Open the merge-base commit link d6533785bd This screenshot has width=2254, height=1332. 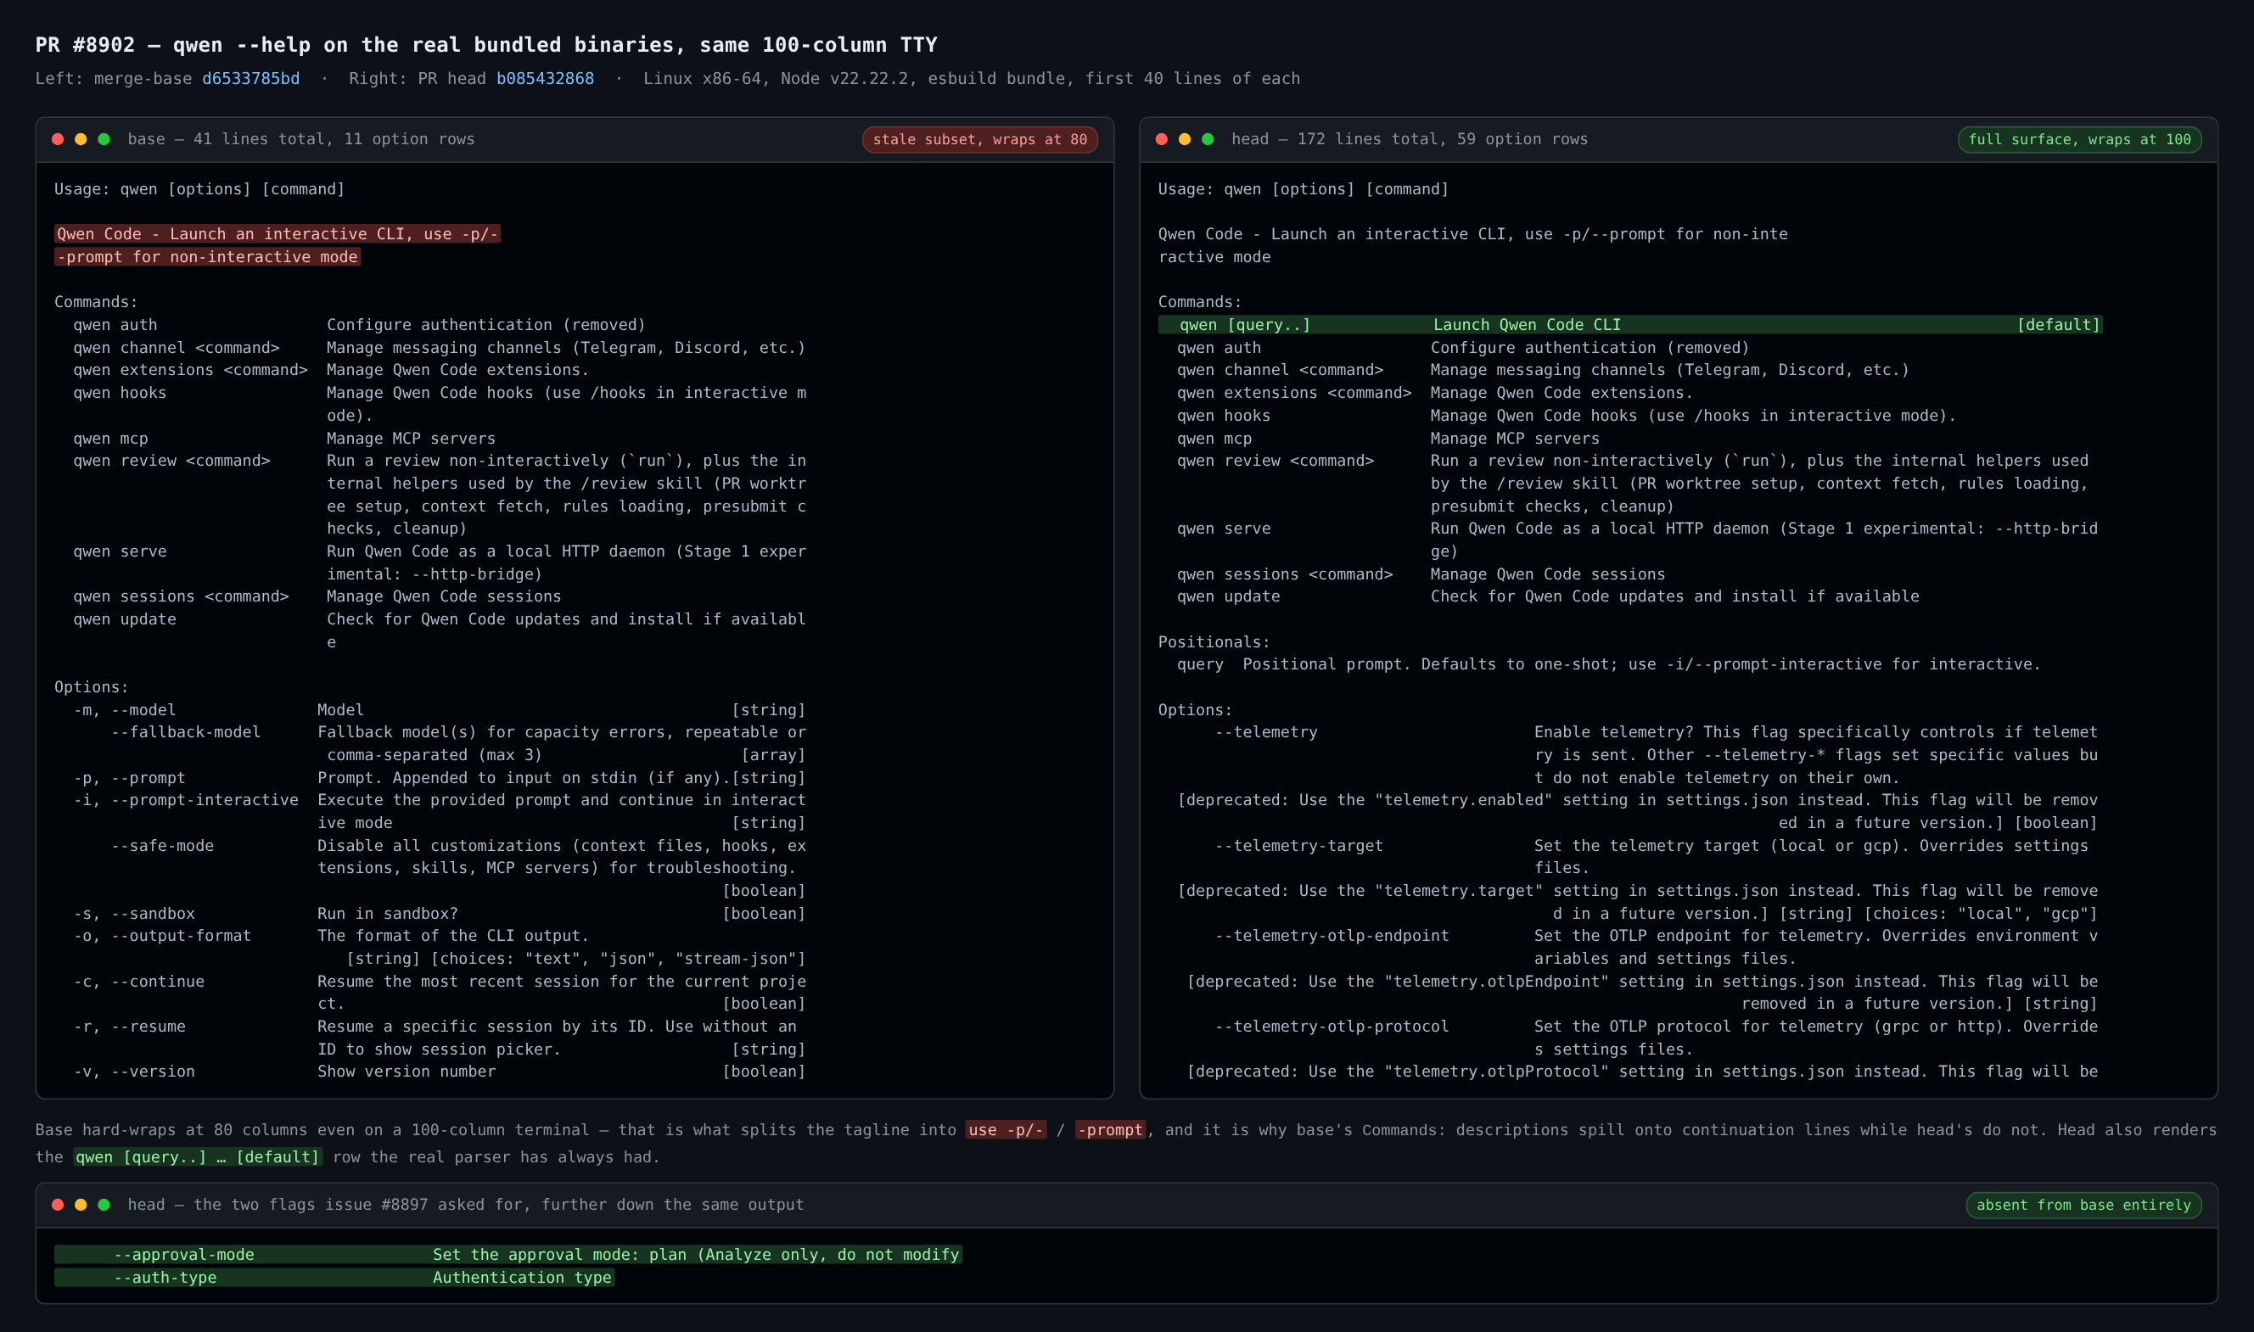pyautogui.click(x=250, y=78)
